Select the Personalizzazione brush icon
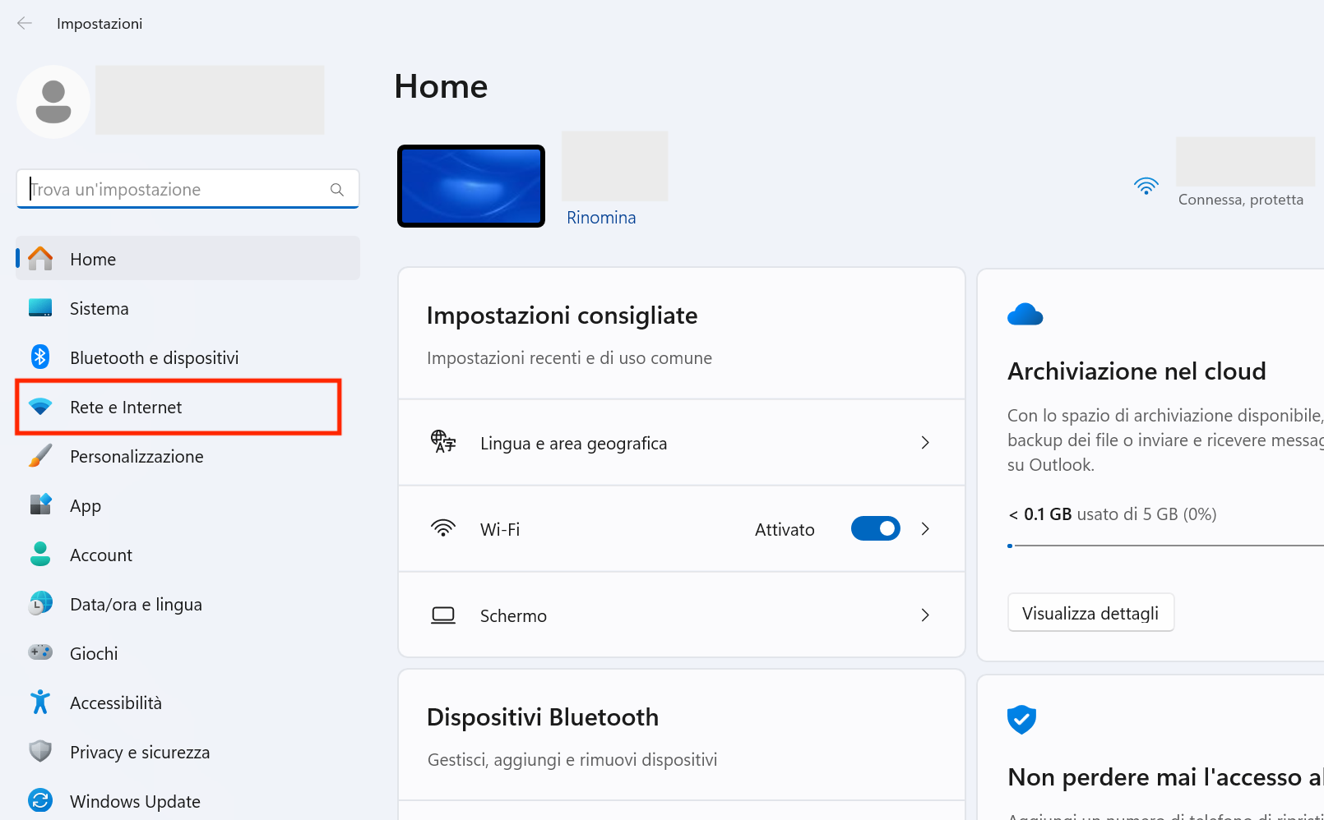 click(x=39, y=456)
